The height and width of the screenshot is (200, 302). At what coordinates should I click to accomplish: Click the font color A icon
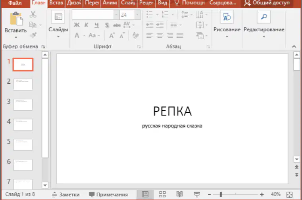coord(77,35)
